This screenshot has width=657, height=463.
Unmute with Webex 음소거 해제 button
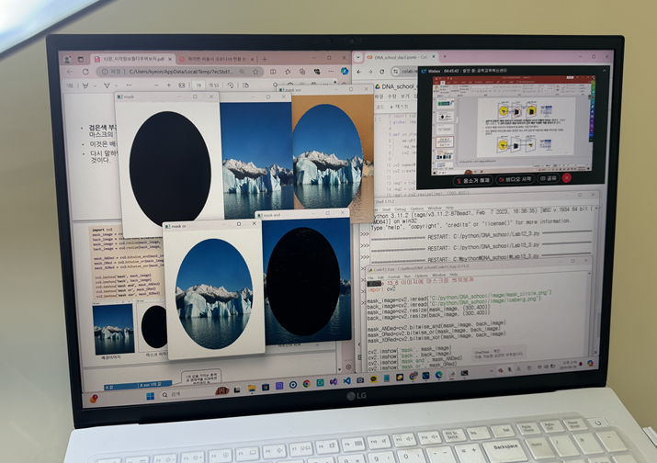pos(472,180)
